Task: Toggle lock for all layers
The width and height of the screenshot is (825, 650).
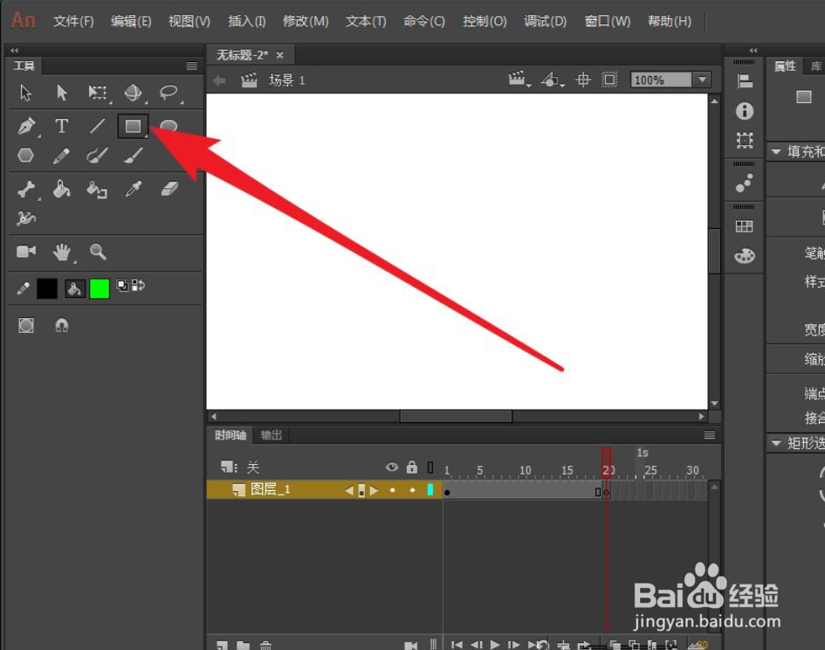Action: (x=412, y=467)
